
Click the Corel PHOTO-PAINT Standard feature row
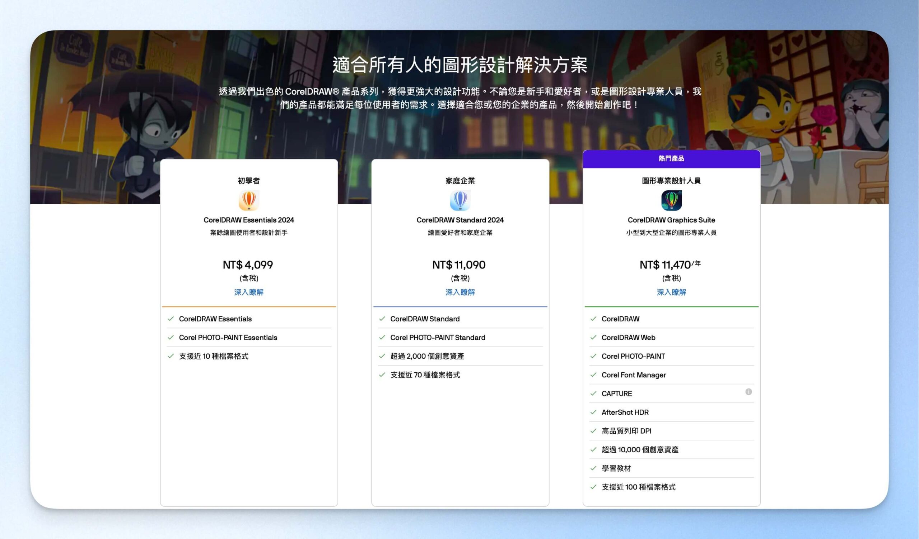[x=460, y=338]
